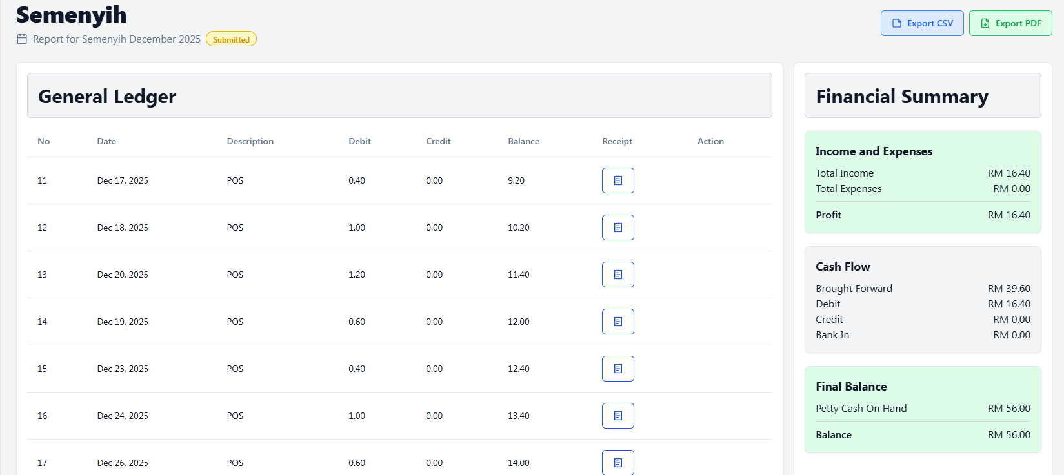The width and height of the screenshot is (1064, 475).
Task: Click the General Ledger heading
Action: [107, 96]
